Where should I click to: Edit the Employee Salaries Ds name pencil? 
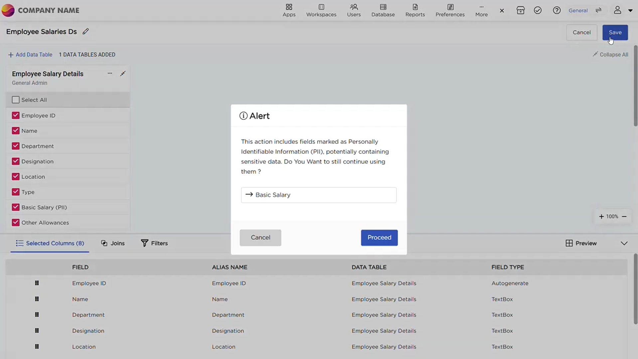(x=85, y=31)
